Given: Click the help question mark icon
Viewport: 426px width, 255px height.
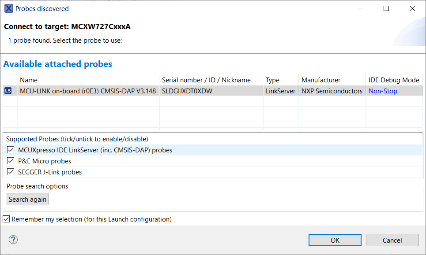Looking at the screenshot, I should (x=13, y=240).
